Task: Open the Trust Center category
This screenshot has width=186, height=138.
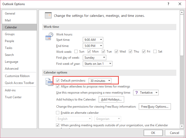Action: click(x=19, y=97)
